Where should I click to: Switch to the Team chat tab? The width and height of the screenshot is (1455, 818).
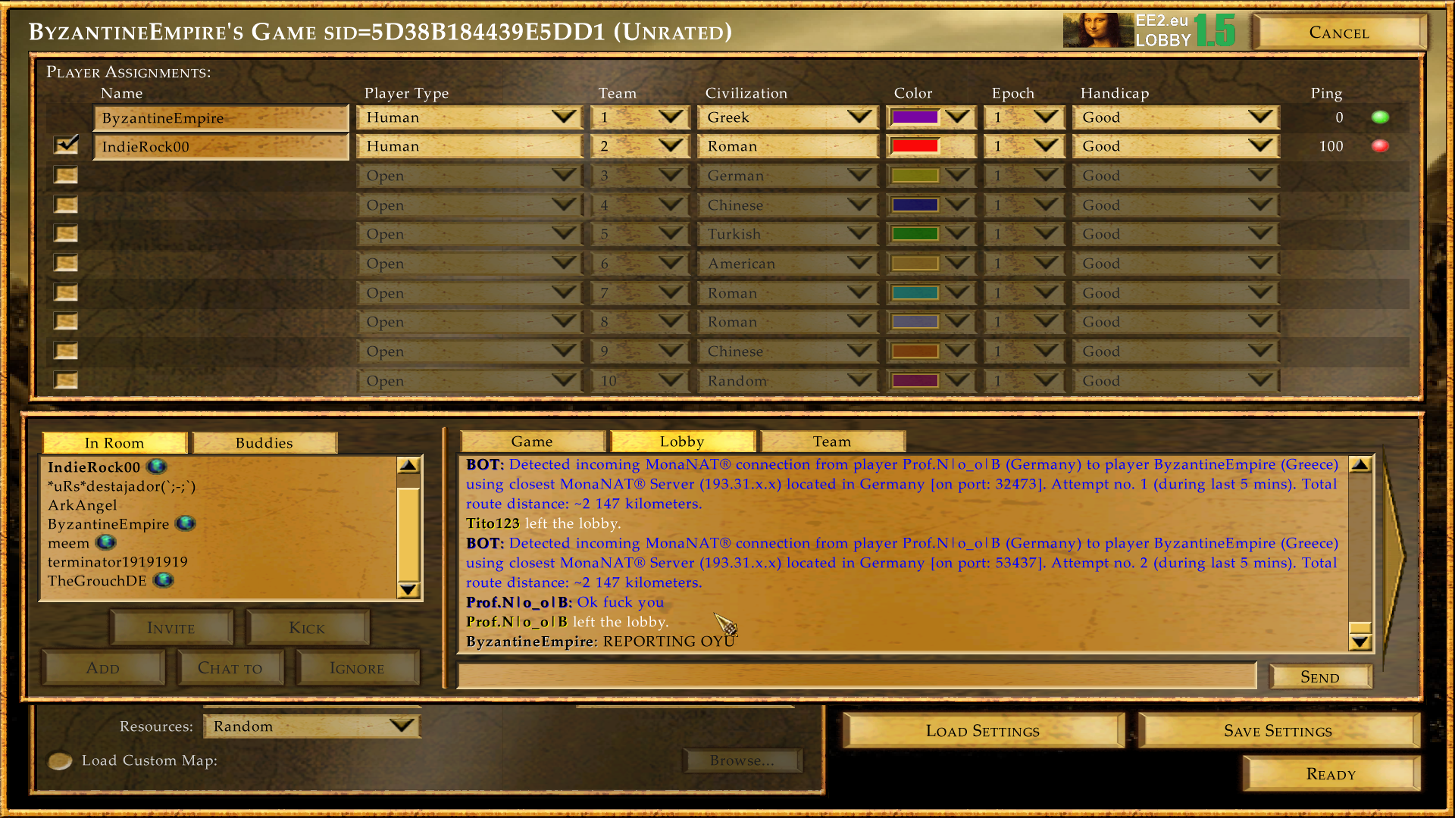pos(831,442)
